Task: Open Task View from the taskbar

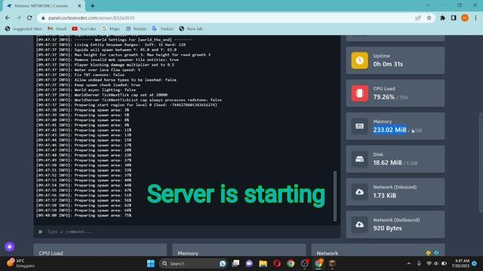Action: click(235, 263)
